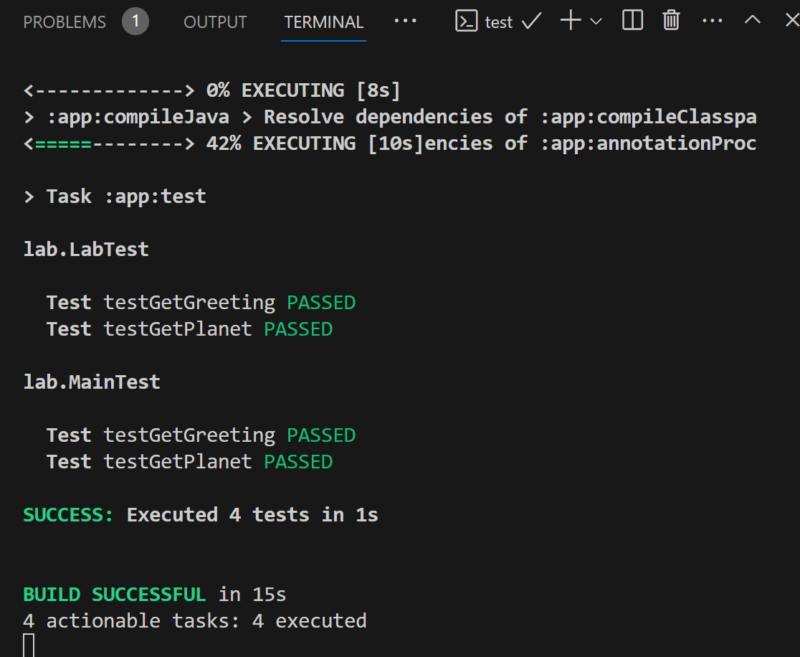Close the panel
This screenshot has height=657, width=800.
[x=791, y=21]
